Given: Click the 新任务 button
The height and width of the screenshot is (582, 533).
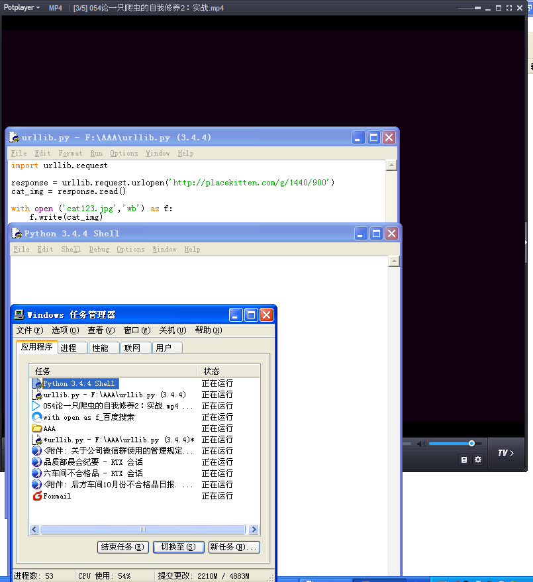Looking at the screenshot, I should 234,547.
